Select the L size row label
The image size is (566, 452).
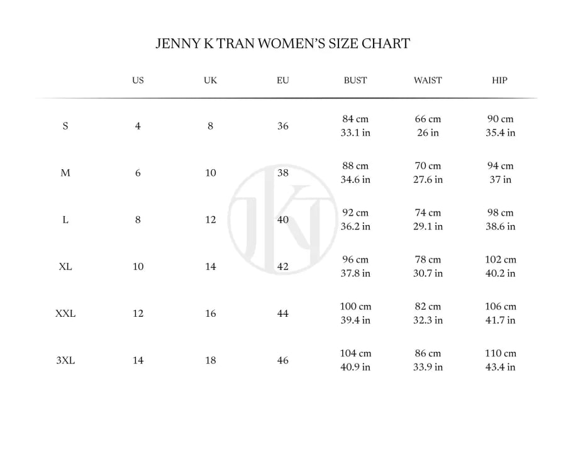click(x=65, y=219)
